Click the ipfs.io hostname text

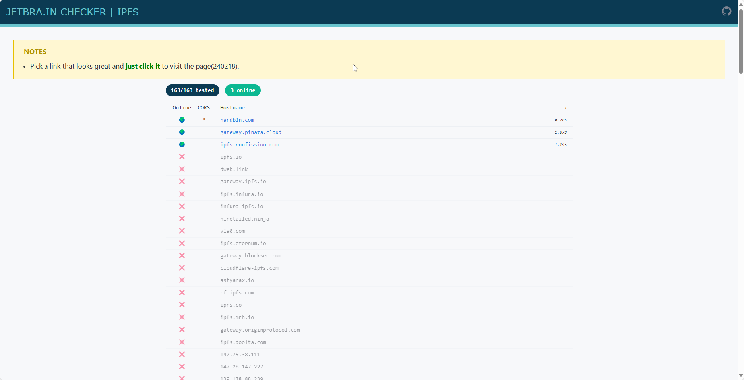(x=231, y=157)
